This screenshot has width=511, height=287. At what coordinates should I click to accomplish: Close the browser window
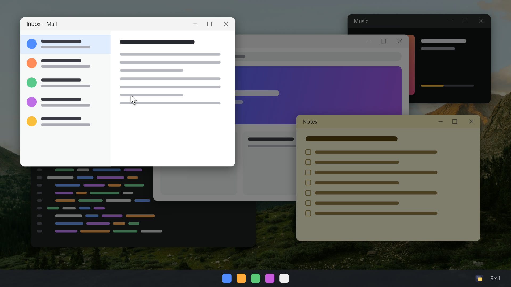(x=399, y=41)
